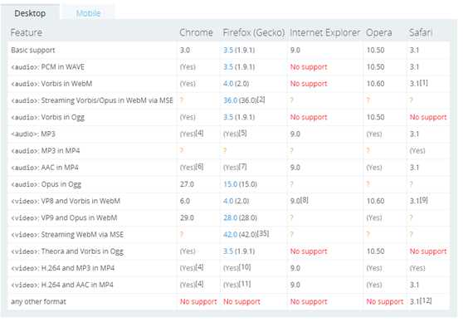The image size is (463, 322).
Task: Open Firefox 3.5 link in audio Vorbis in Ogg row
Action: tap(228, 117)
